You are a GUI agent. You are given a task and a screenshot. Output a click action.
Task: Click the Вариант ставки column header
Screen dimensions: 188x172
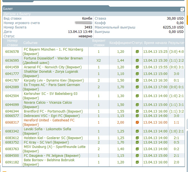click(x=99, y=43)
